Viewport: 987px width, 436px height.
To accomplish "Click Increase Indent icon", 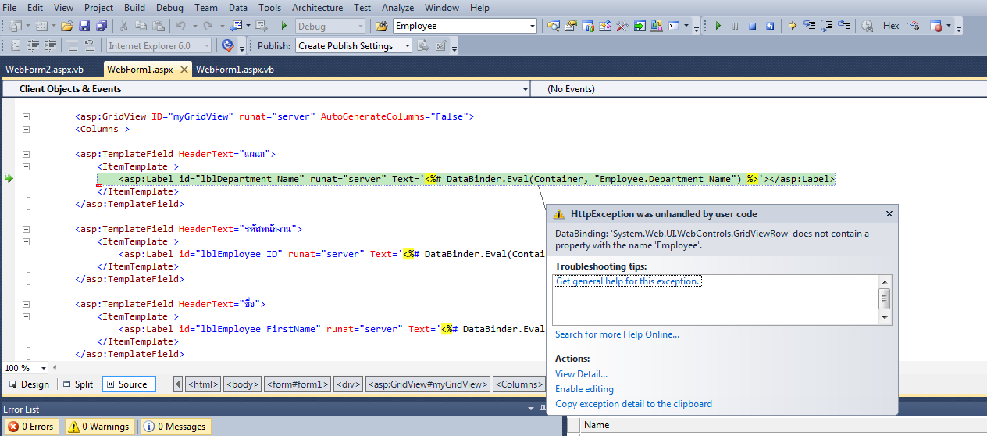I will [x=49, y=45].
